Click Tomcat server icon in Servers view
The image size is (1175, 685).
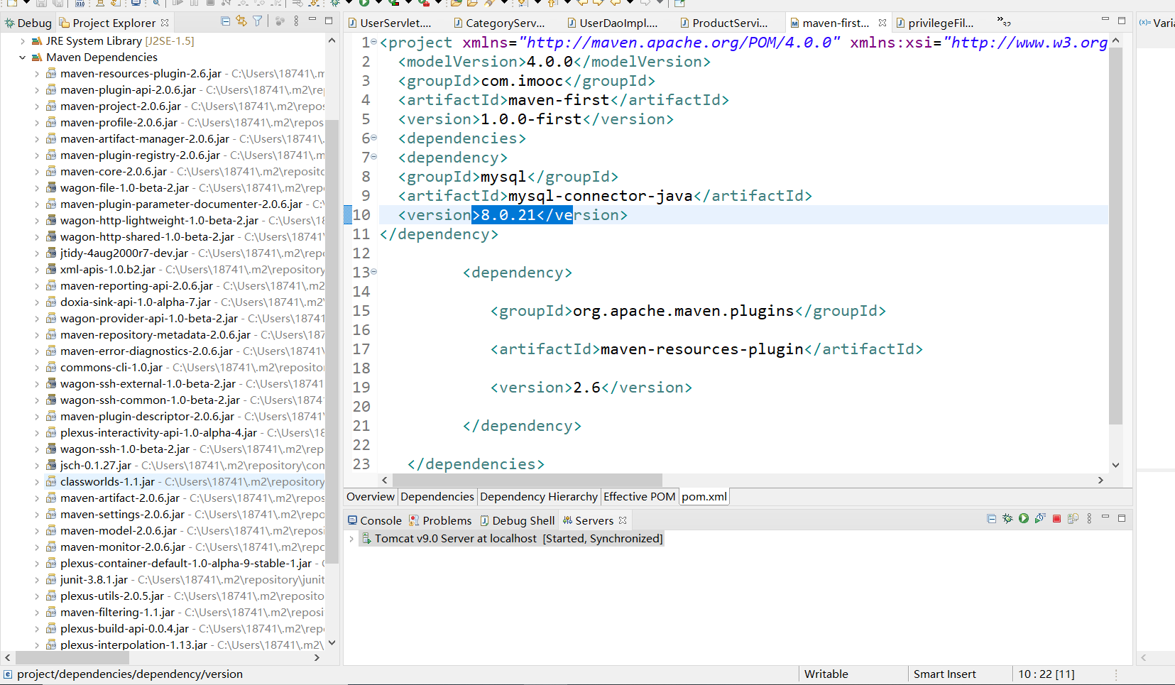click(366, 539)
